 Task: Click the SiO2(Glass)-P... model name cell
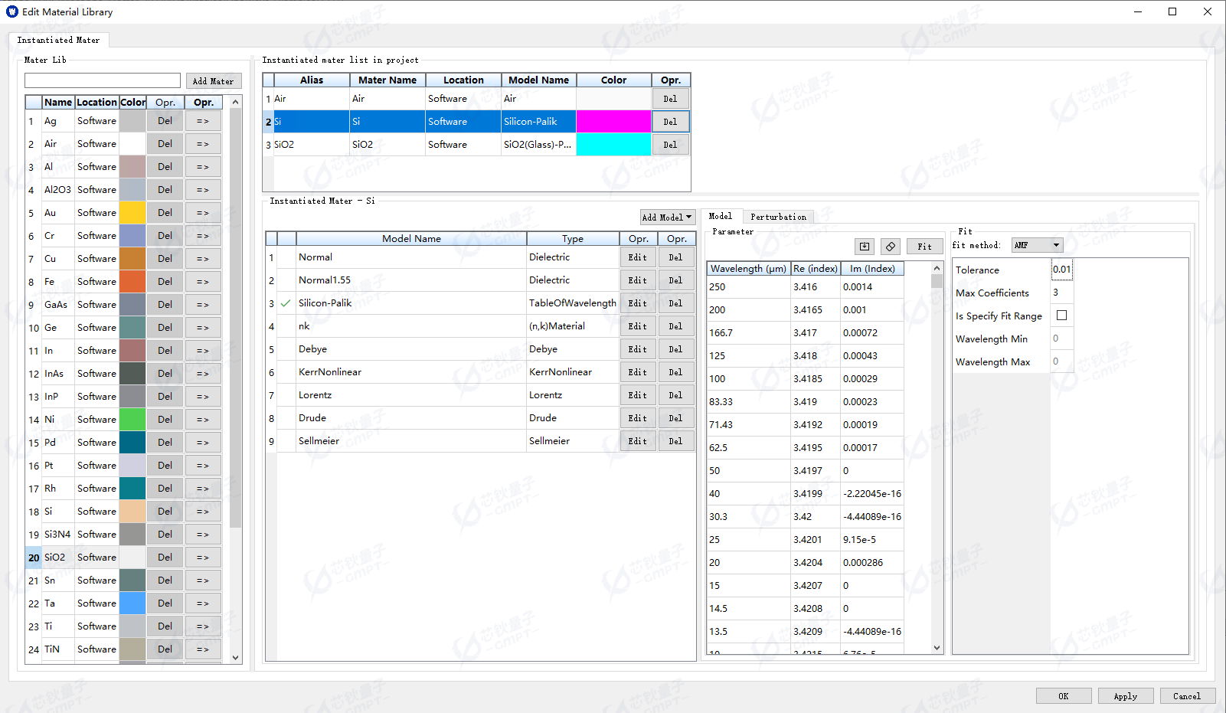539,145
